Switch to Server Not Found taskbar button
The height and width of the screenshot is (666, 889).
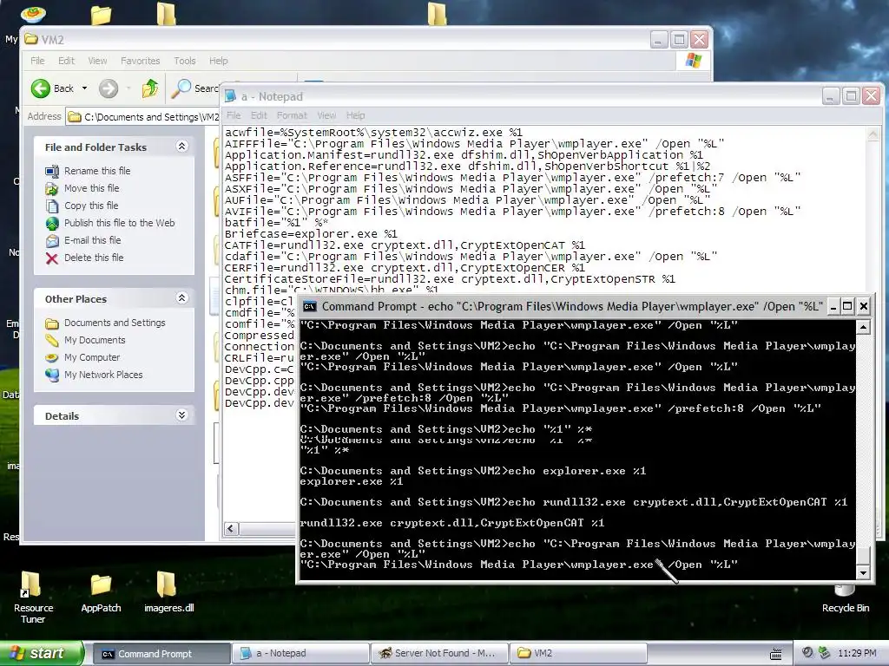pyautogui.click(x=438, y=654)
